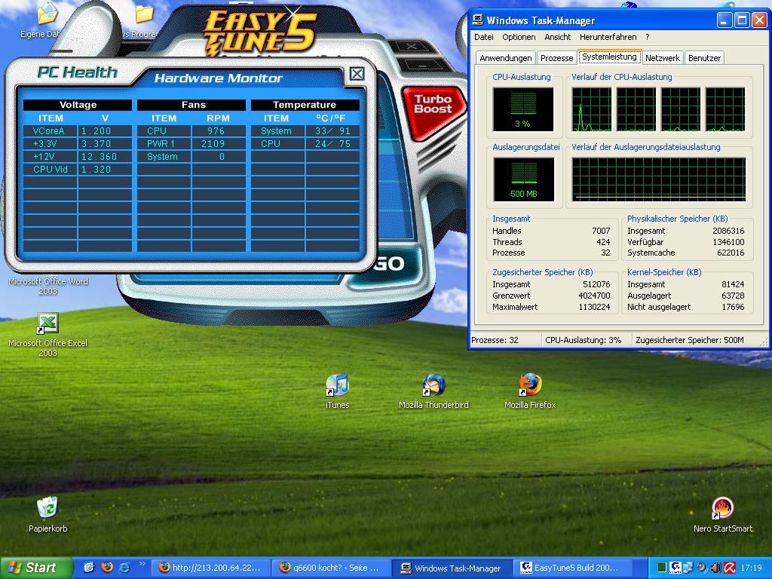
Task: Click the System fan RPM value 0
Action: pyautogui.click(x=222, y=157)
